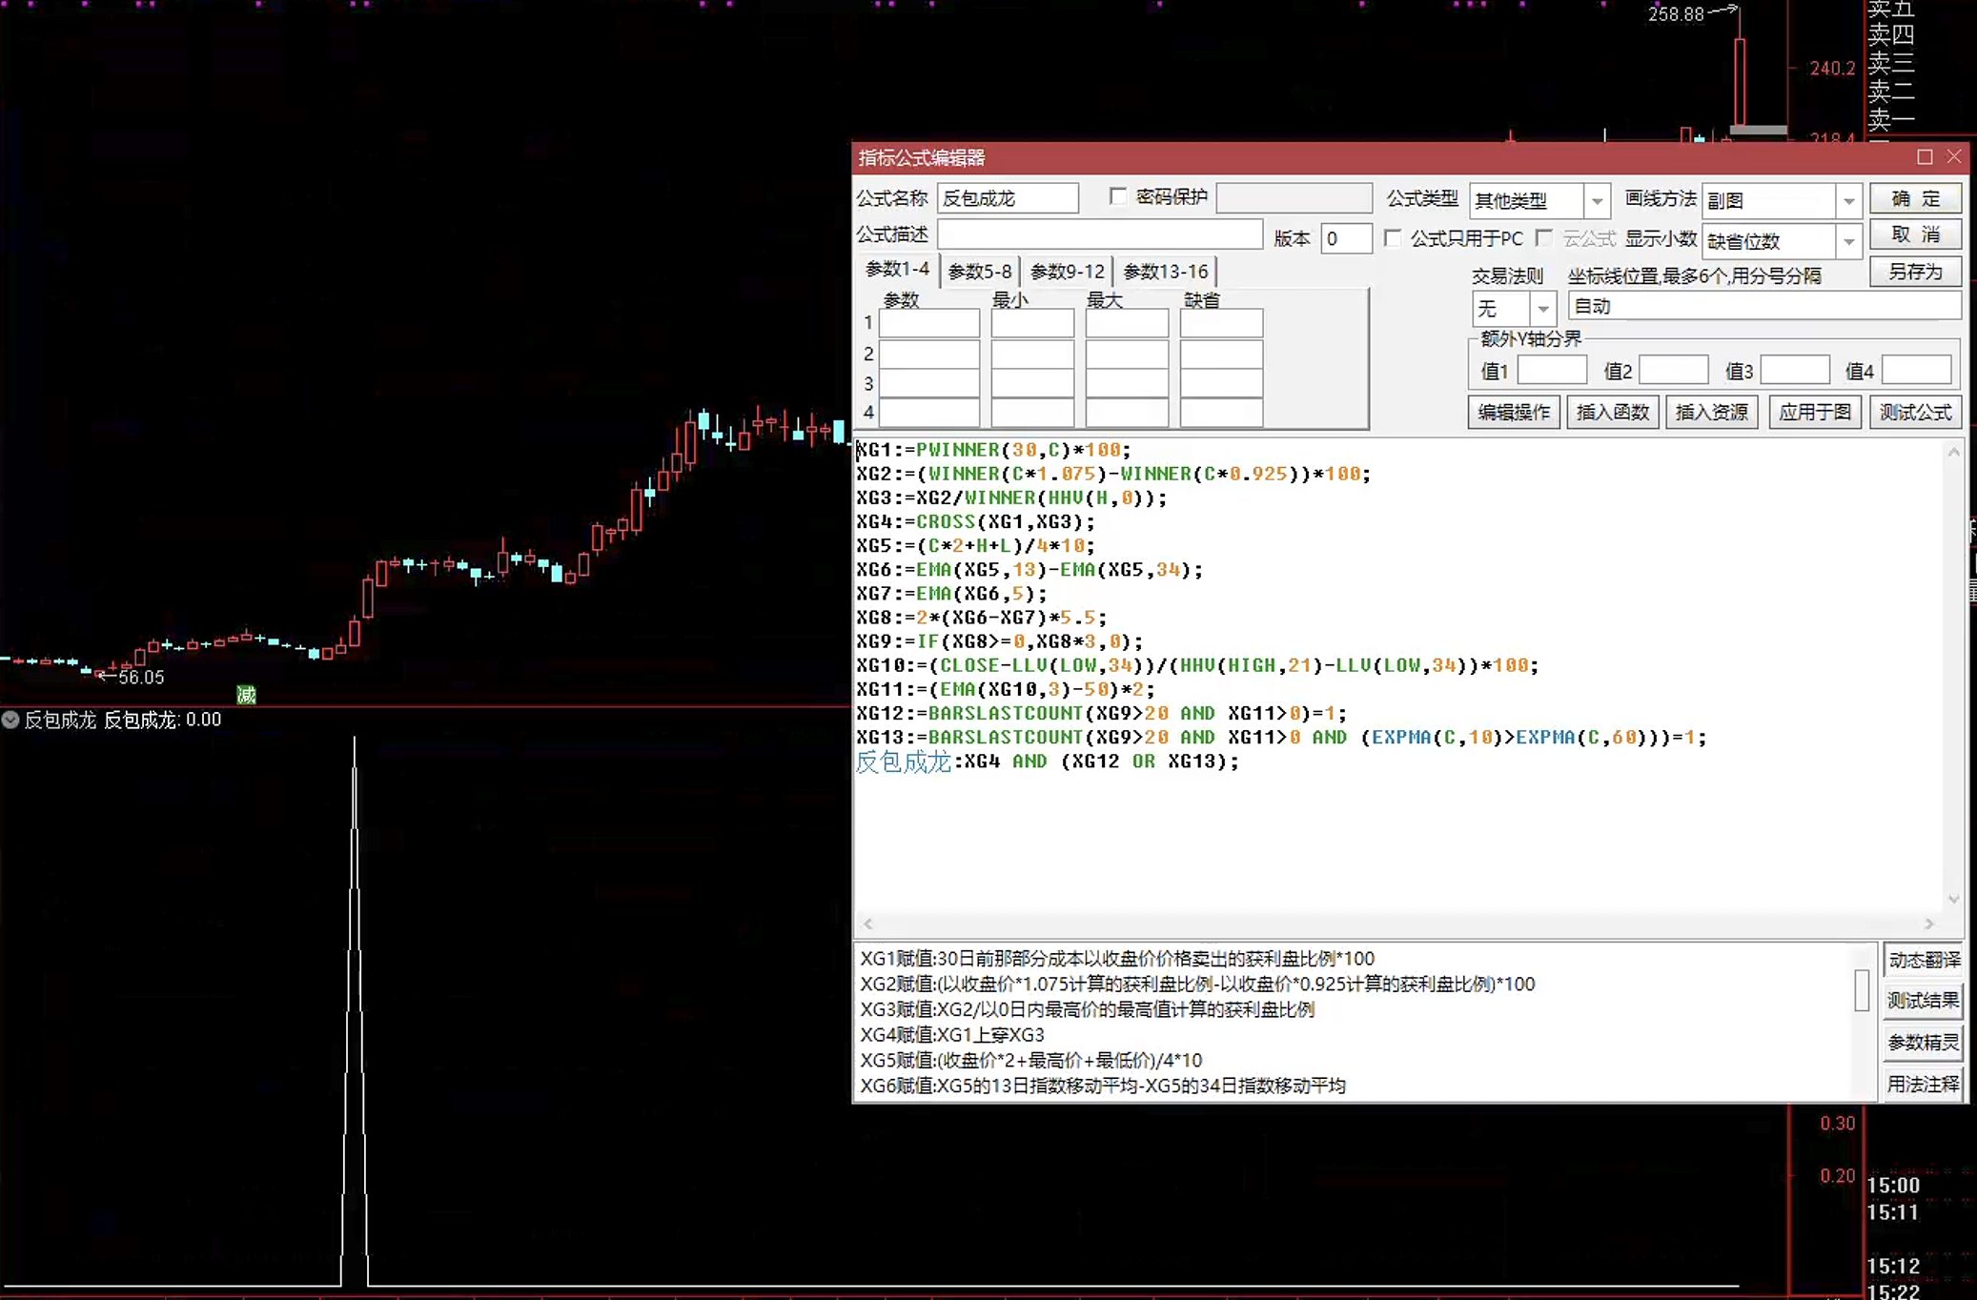Open the 交易法则 dropdown
The height and width of the screenshot is (1300, 1977).
pyautogui.click(x=1543, y=308)
